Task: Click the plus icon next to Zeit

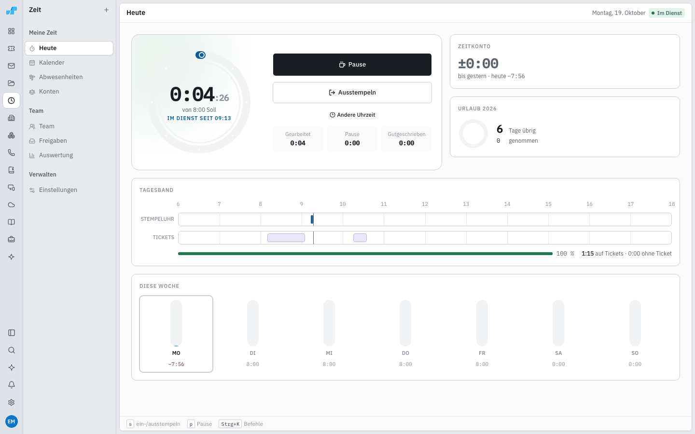Action: [106, 10]
